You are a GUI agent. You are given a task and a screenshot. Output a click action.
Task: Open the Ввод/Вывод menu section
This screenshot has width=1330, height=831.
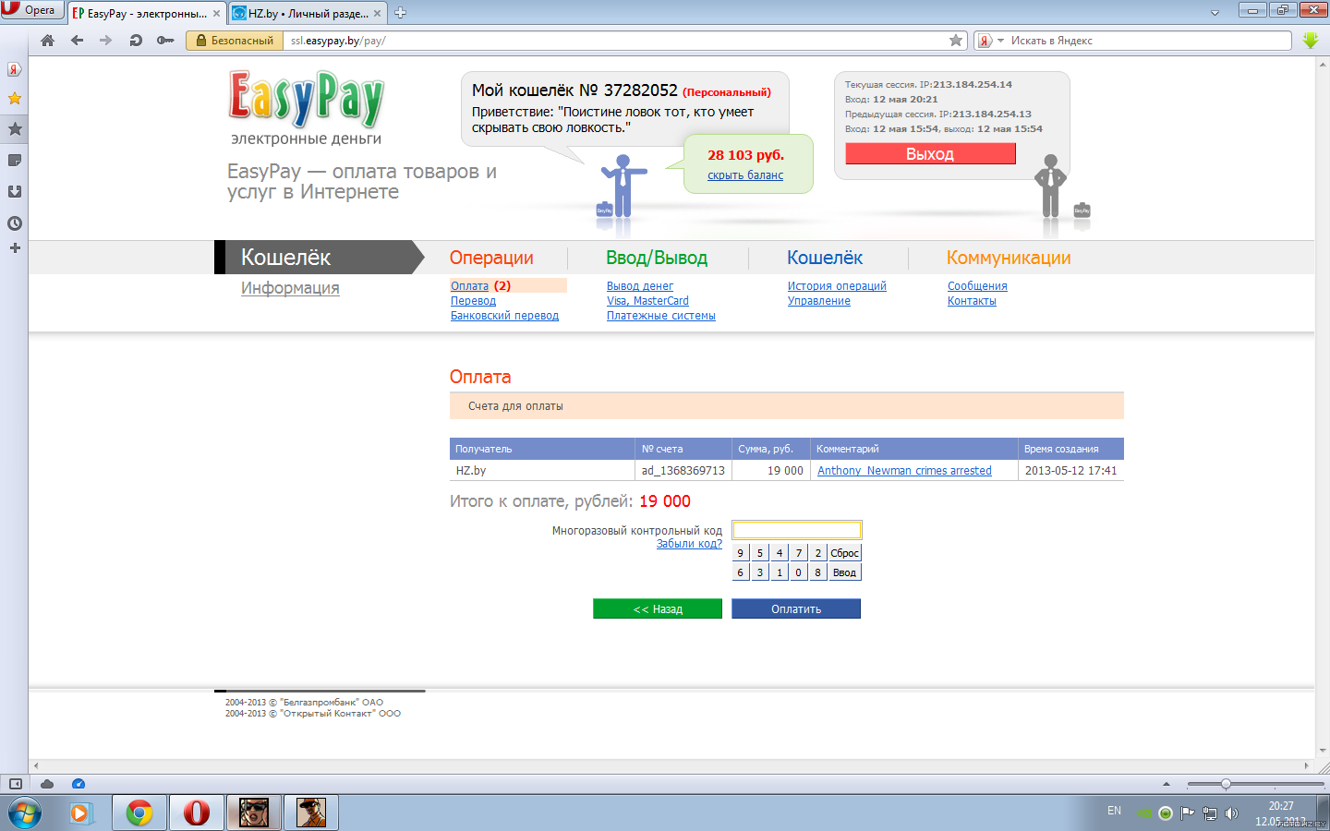tap(657, 259)
